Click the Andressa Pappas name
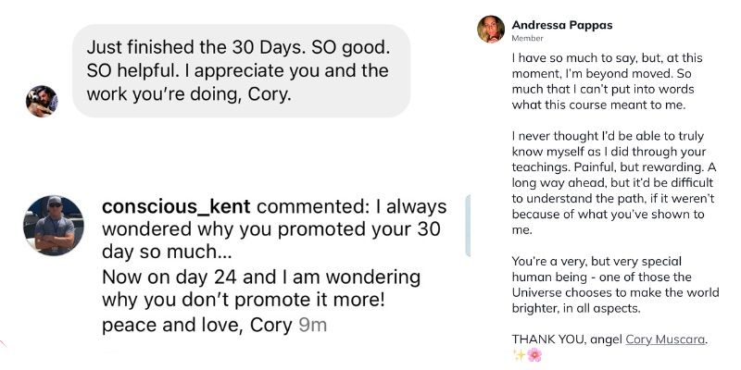 (562, 24)
